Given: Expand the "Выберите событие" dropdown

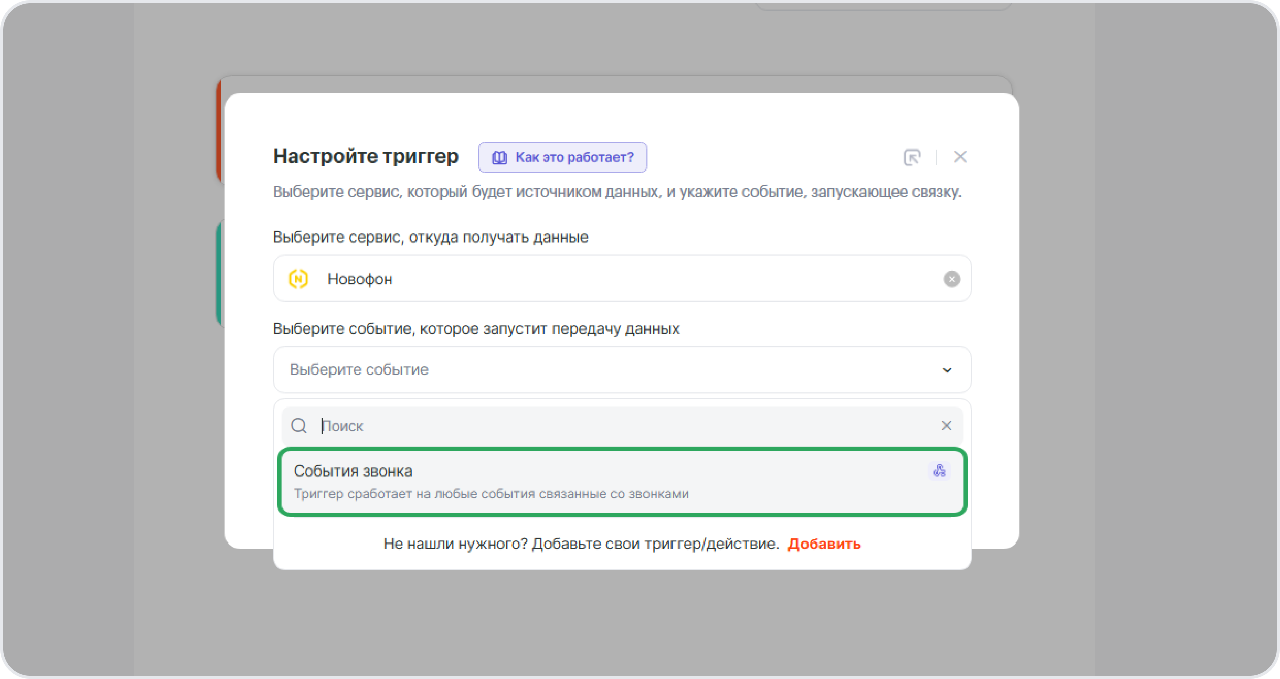Looking at the screenshot, I should click(x=610, y=369).
